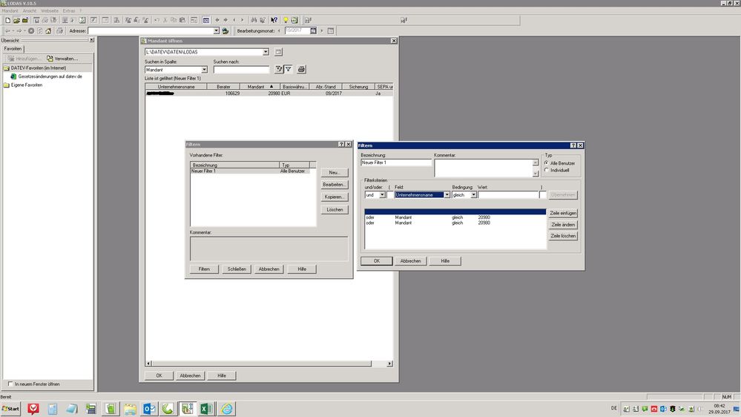Select the client row with Berater 106629
The image size is (741, 417).
269,93
